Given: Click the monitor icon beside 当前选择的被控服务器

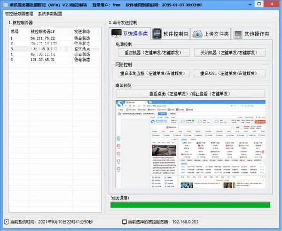Looking at the screenshot, I should [124, 222].
